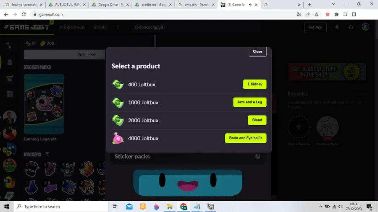Close the Select a product dialog

coord(257,52)
